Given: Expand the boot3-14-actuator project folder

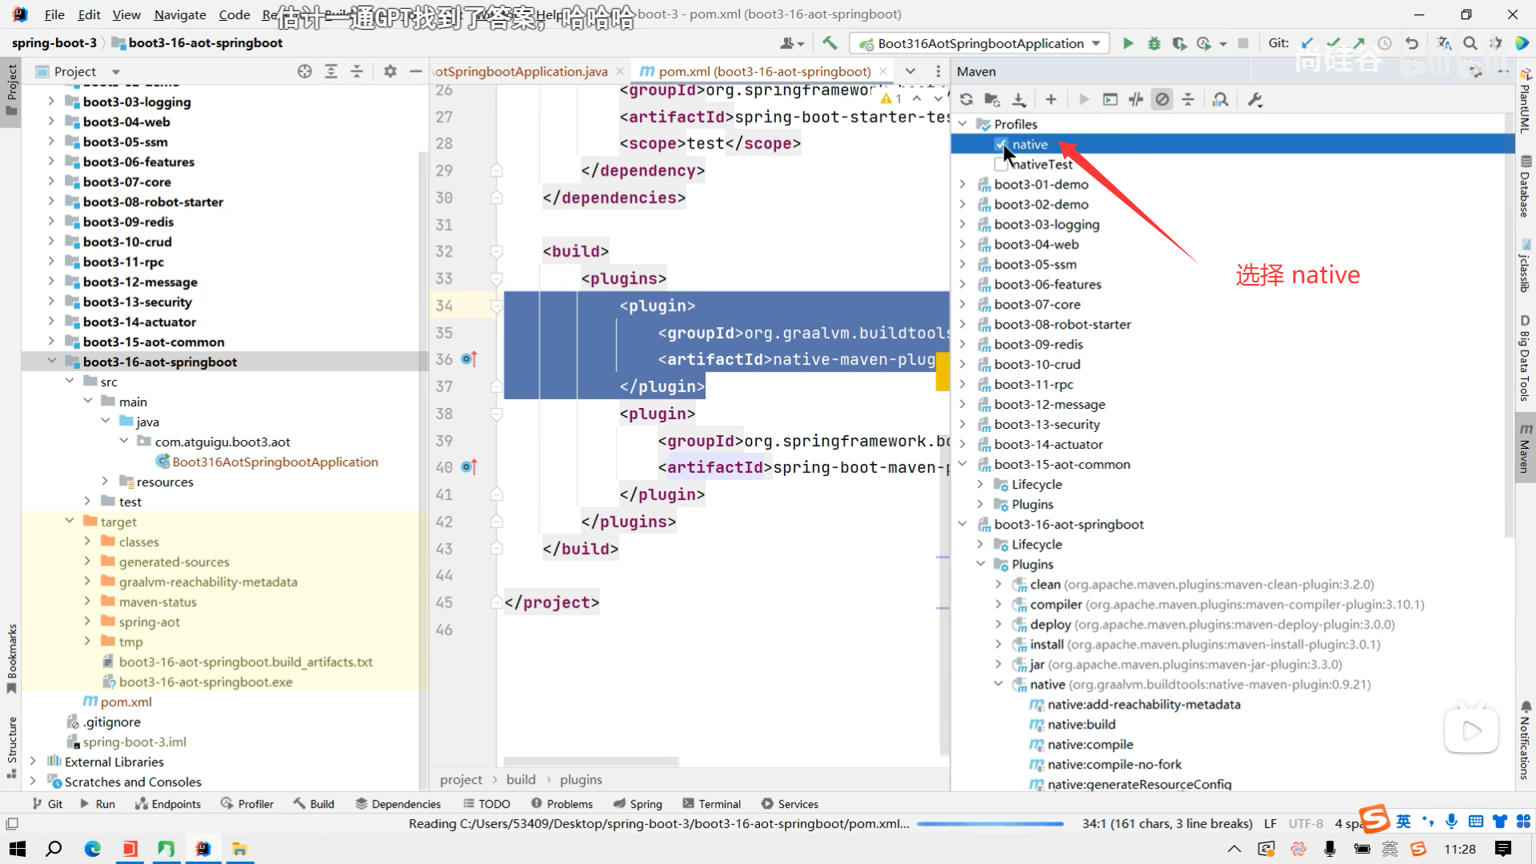Looking at the screenshot, I should click(x=51, y=322).
